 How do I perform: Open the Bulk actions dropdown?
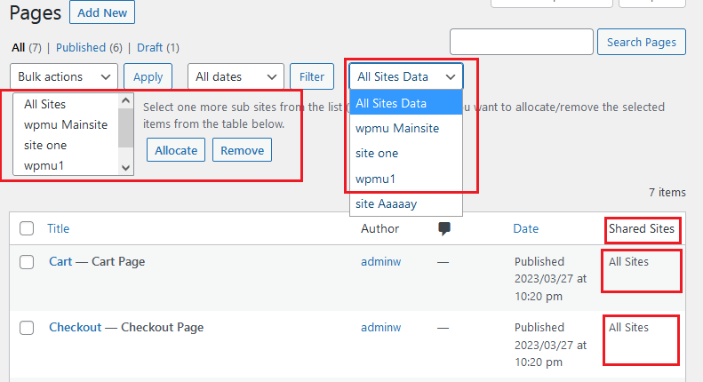[x=63, y=77]
